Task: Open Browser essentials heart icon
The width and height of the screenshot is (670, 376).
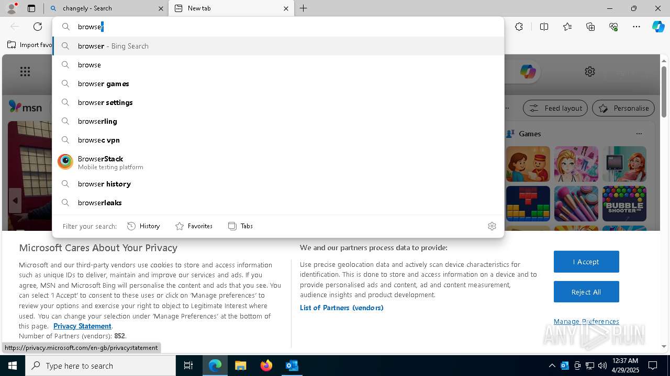Action: [613, 27]
